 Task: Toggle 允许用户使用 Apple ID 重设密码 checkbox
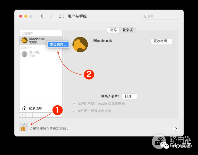[x=74, y=104]
